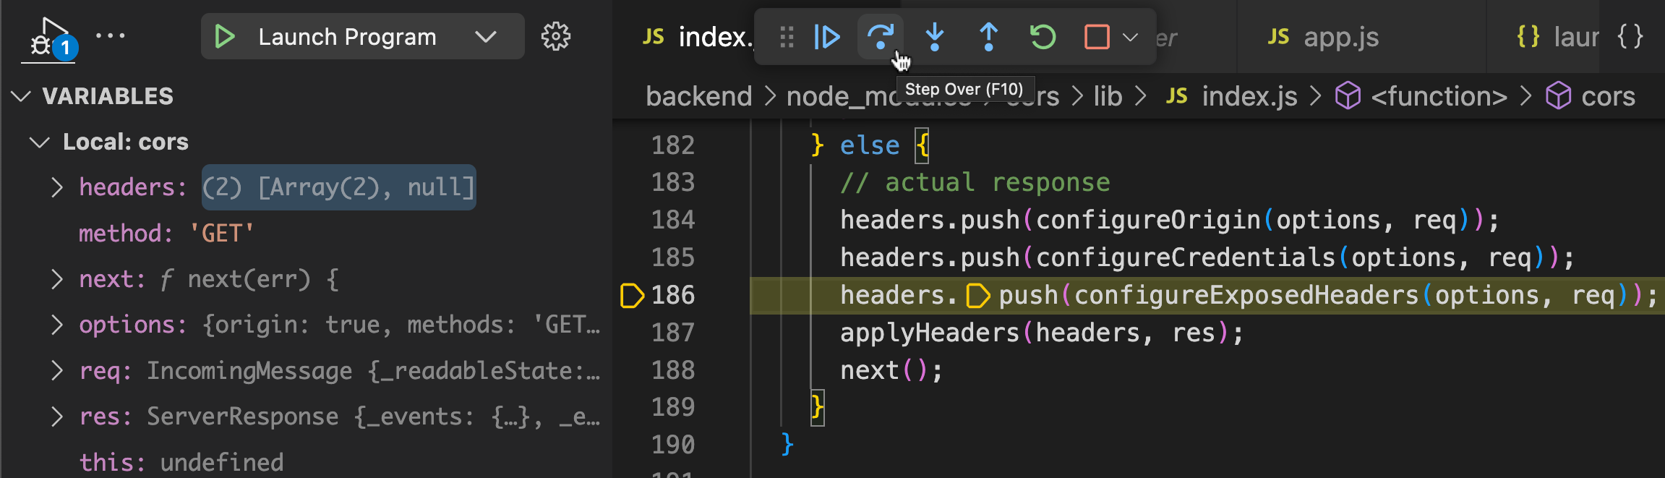Start debugging with the green play button
The image size is (1665, 478).
224,36
